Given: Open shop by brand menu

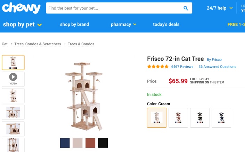Looking at the screenshot, I should 74,25.
